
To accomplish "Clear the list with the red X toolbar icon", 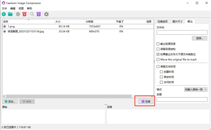I will [x=25, y=14].
